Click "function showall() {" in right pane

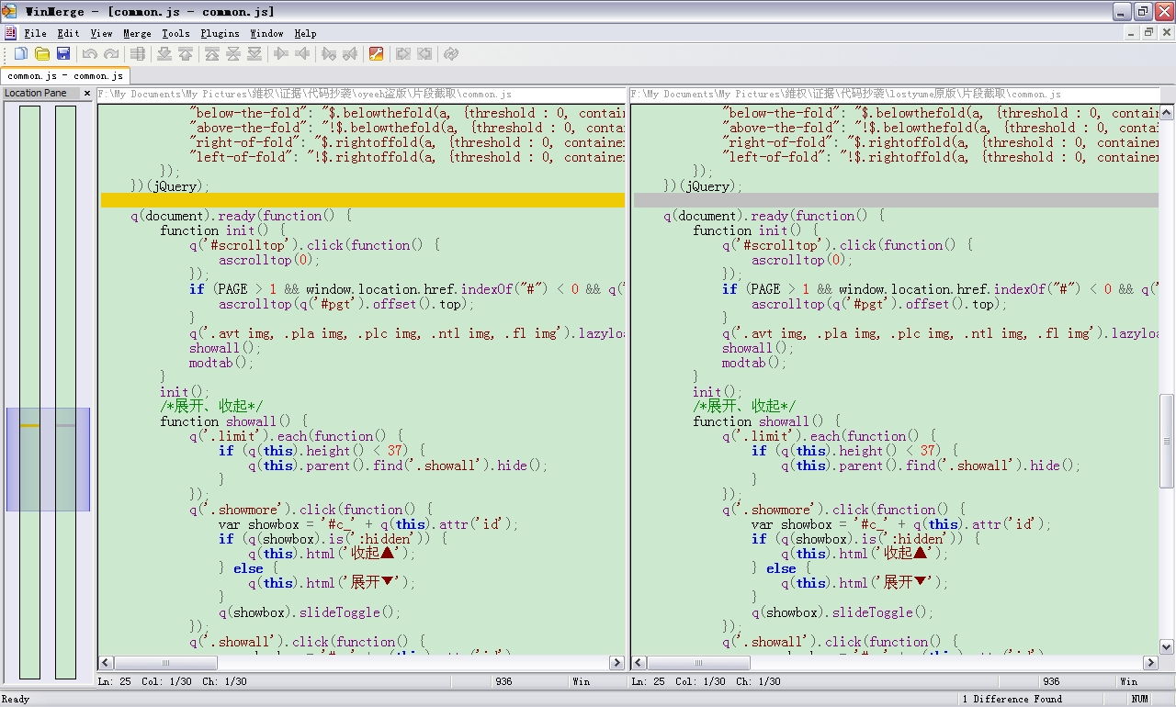pos(767,421)
